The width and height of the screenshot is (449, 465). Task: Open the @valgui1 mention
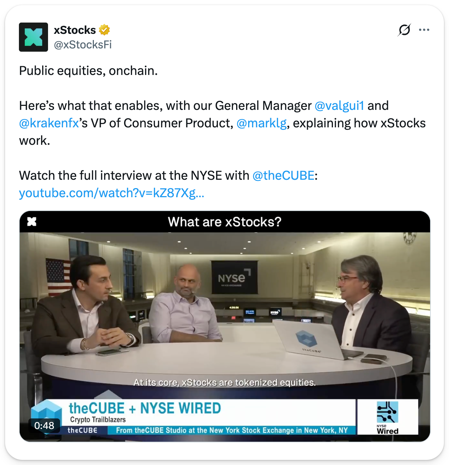coord(339,106)
